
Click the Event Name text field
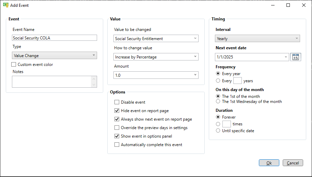pyautogui.click(x=54, y=38)
